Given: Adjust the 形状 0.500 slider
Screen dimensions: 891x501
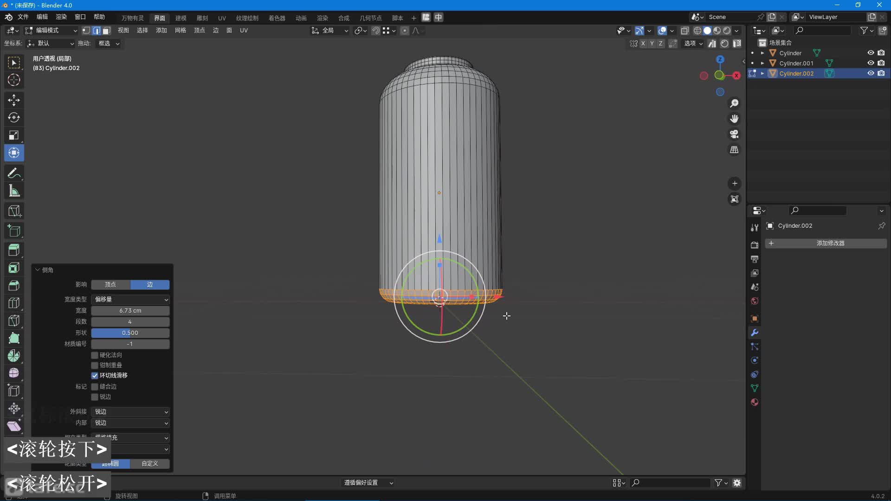Looking at the screenshot, I should [130, 333].
